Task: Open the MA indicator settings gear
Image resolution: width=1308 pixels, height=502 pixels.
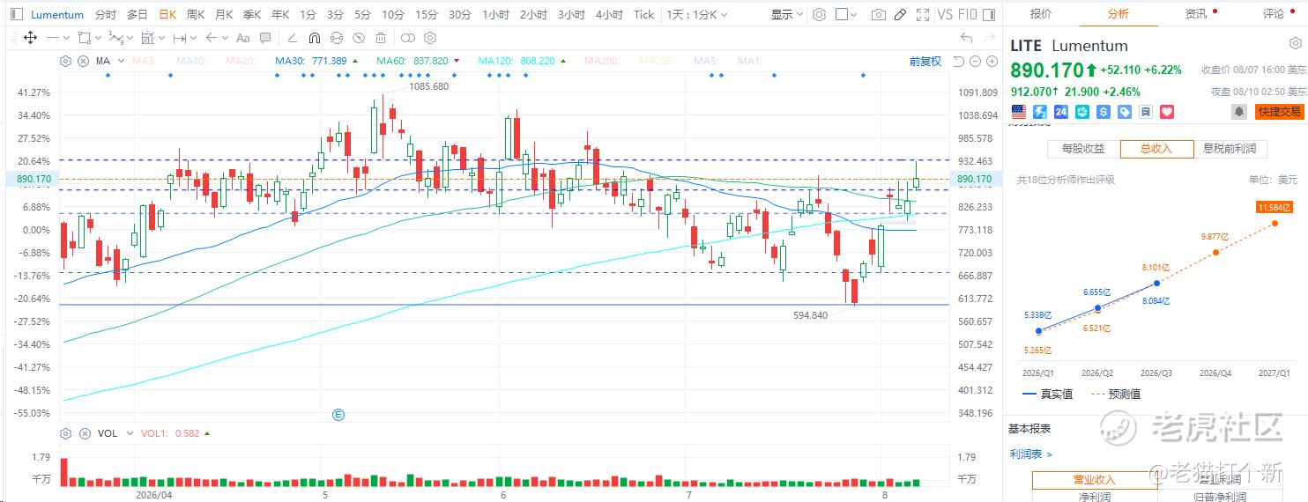Action: (65, 62)
